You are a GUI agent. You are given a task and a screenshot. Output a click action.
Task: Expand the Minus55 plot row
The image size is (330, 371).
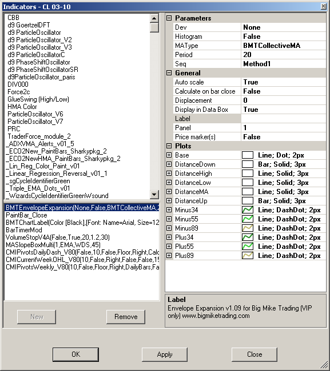pyautogui.click(x=169, y=219)
